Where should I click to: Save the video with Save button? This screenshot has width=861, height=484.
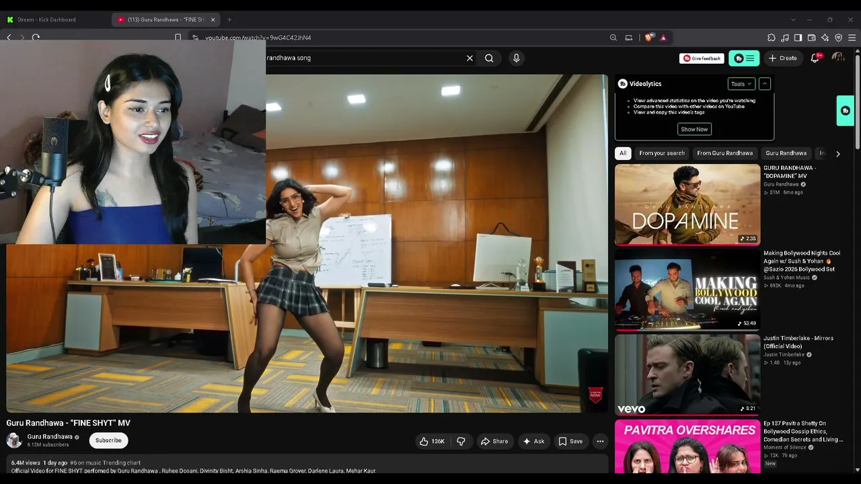pyautogui.click(x=570, y=441)
